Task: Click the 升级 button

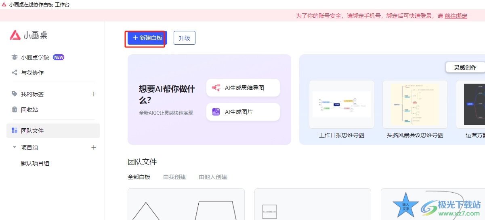Action: (185, 38)
